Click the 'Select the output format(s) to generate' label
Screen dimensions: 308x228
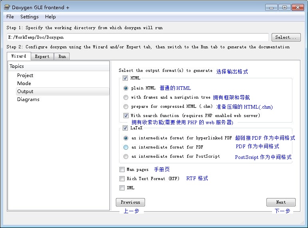165,71
